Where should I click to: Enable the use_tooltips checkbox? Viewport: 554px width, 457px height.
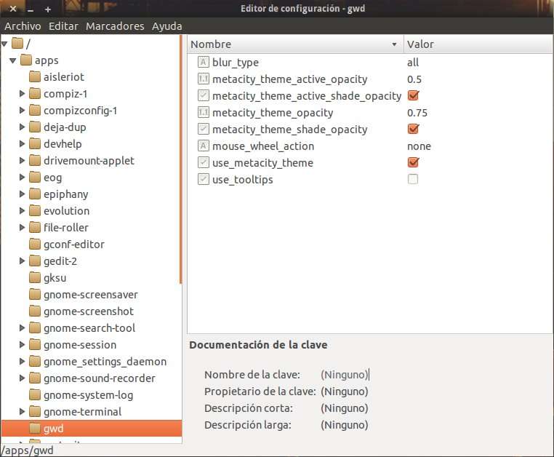[413, 180]
